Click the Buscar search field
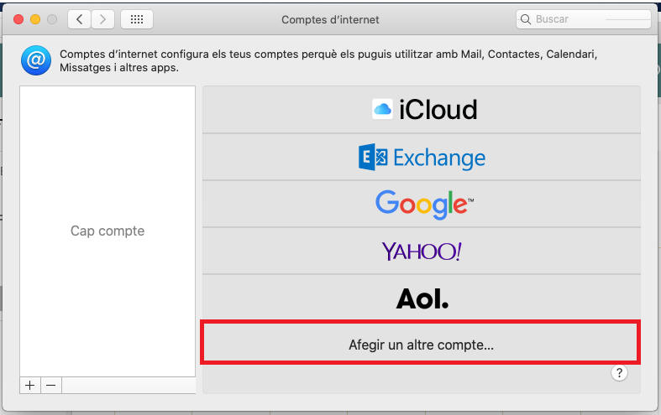 coord(584,19)
